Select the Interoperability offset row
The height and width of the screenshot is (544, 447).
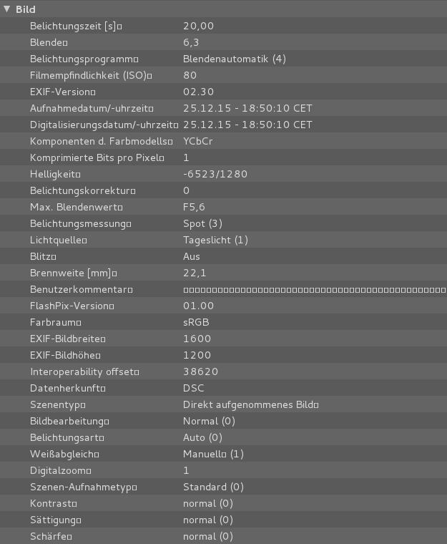click(84, 371)
